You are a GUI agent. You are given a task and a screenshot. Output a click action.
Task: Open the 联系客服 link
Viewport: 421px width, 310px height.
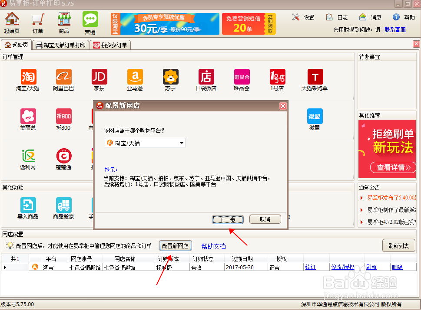point(395,29)
